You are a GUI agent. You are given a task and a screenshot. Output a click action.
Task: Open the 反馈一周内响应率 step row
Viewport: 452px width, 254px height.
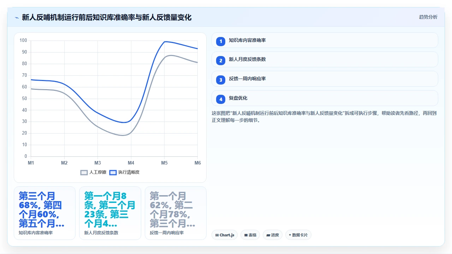(x=325, y=79)
